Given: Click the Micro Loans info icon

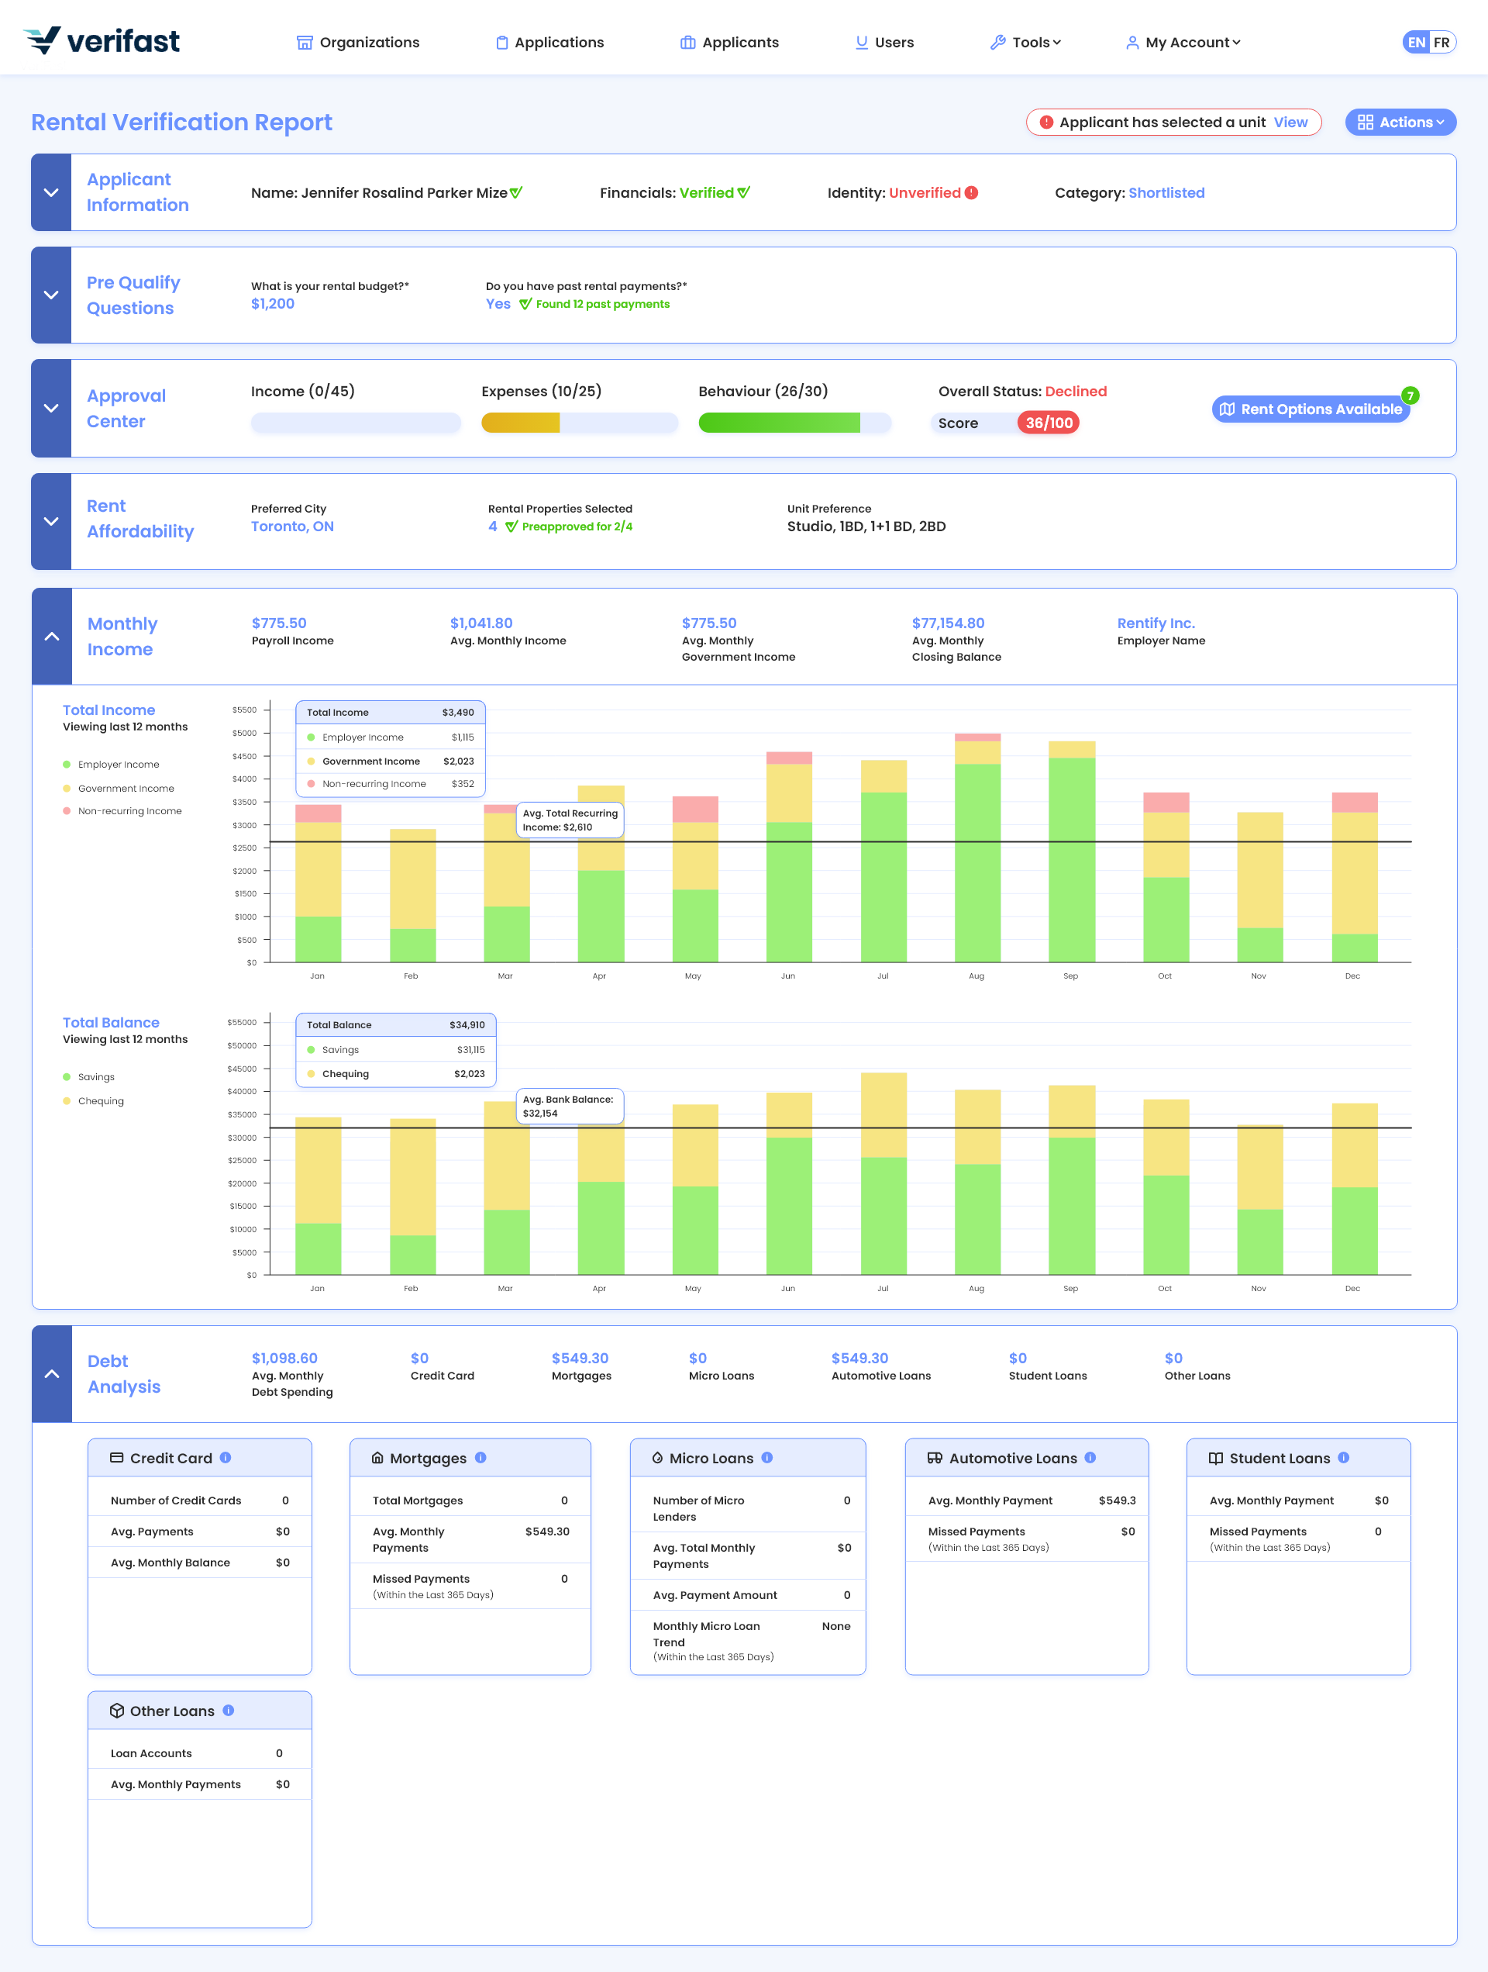Looking at the screenshot, I should click(x=768, y=1458).
